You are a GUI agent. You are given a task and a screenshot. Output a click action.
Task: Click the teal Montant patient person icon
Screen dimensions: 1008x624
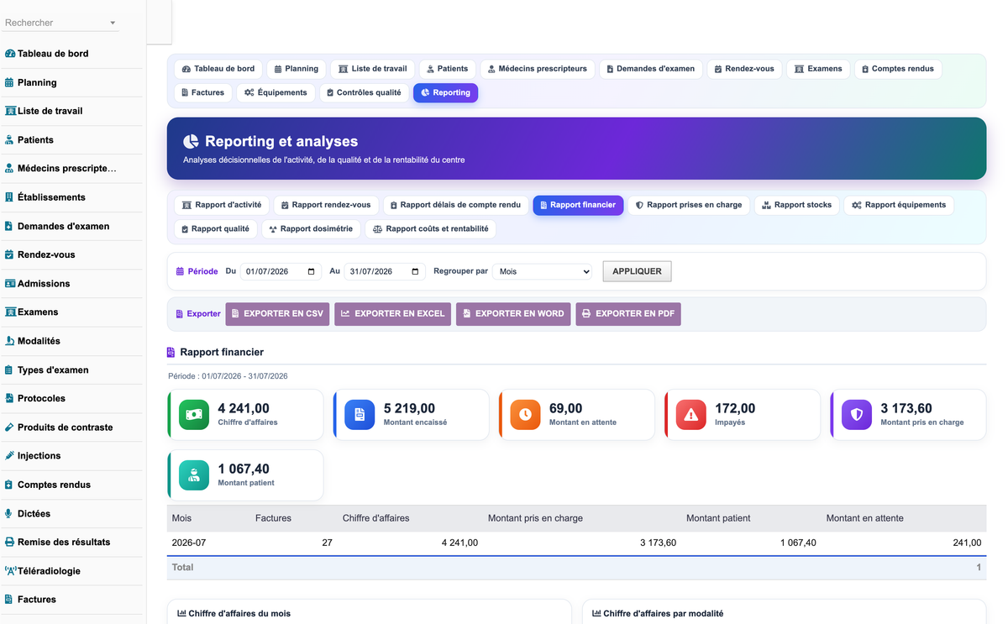pyautogui.click(x=194, y=475)
